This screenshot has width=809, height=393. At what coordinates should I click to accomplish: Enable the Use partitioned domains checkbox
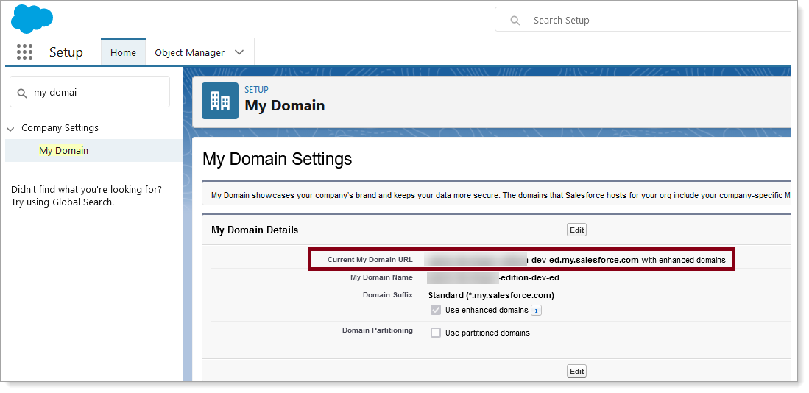436,333
